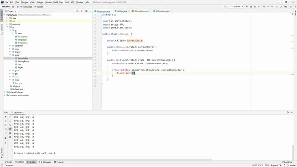Hide the Project tool window

pyautogui.click(x=90, y=11)
